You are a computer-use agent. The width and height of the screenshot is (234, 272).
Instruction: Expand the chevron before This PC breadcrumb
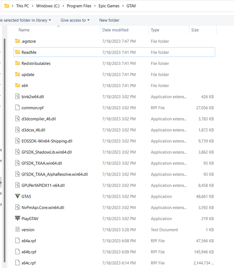pos(13,6)
